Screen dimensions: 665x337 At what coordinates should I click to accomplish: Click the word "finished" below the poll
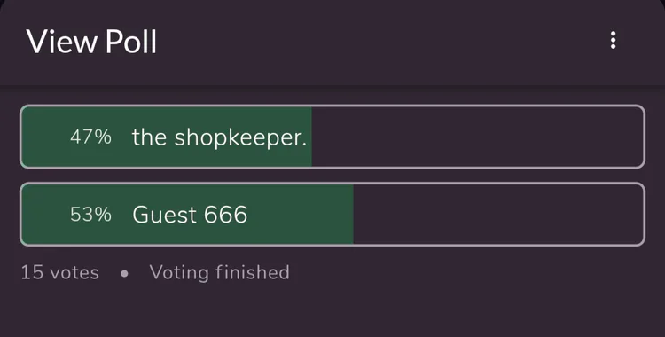pos(253,271)
